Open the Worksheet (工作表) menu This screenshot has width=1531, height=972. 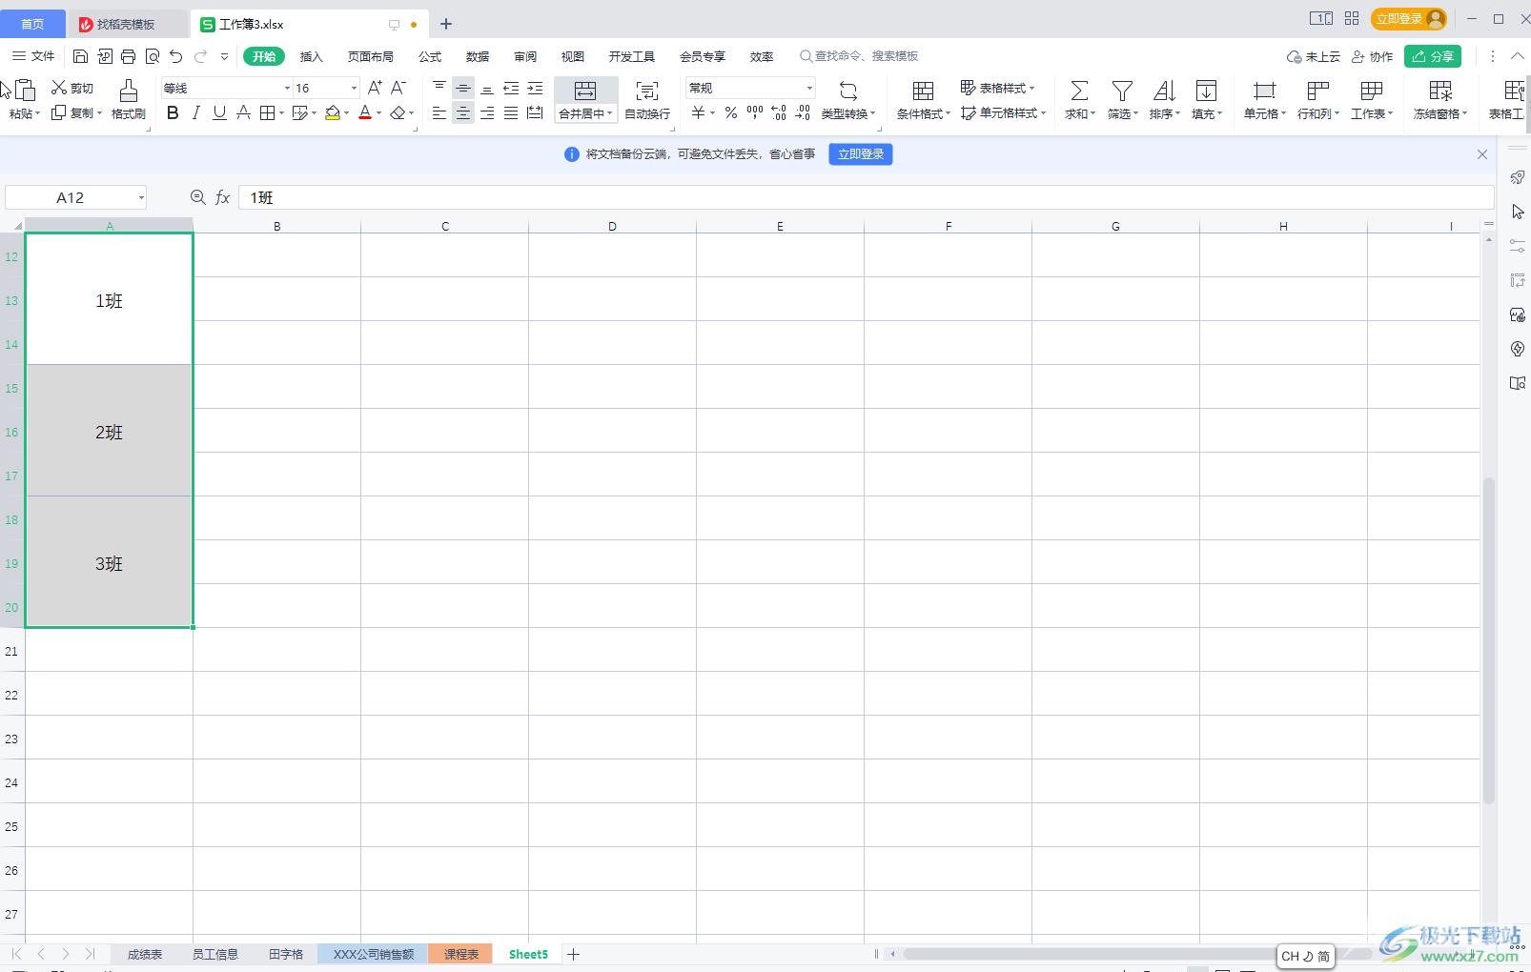pyautogui.click(x=1372, y=99)
